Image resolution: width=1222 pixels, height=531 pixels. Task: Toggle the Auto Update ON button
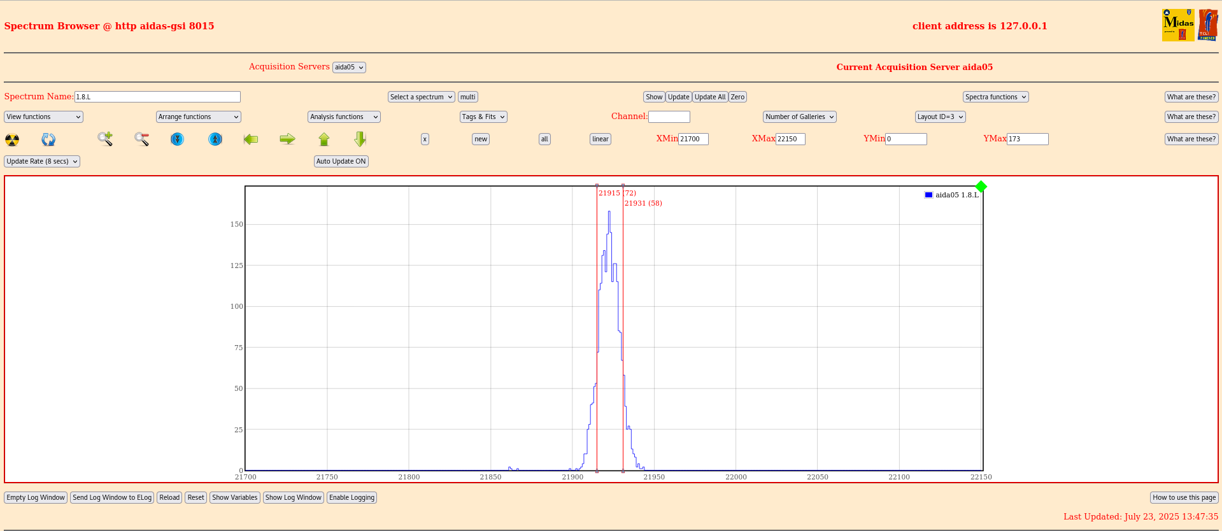click(341, 162)
